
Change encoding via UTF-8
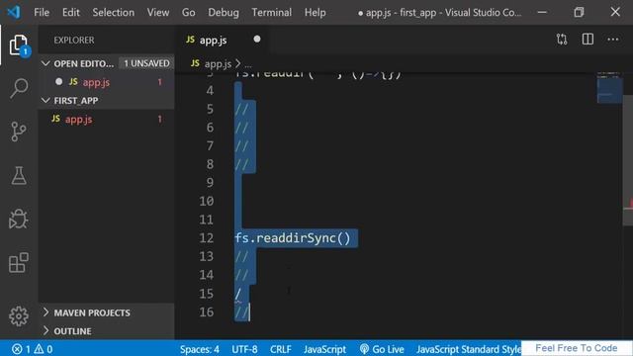[x=244, y=349]
